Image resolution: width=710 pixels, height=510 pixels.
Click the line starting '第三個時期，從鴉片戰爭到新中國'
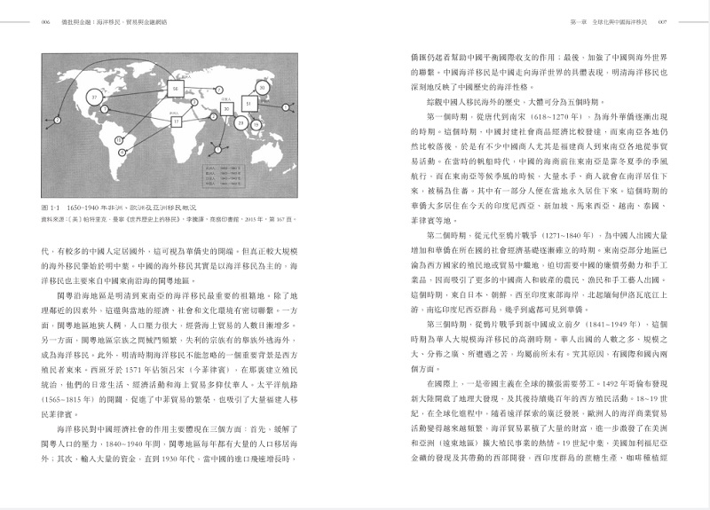click(547, 325)
